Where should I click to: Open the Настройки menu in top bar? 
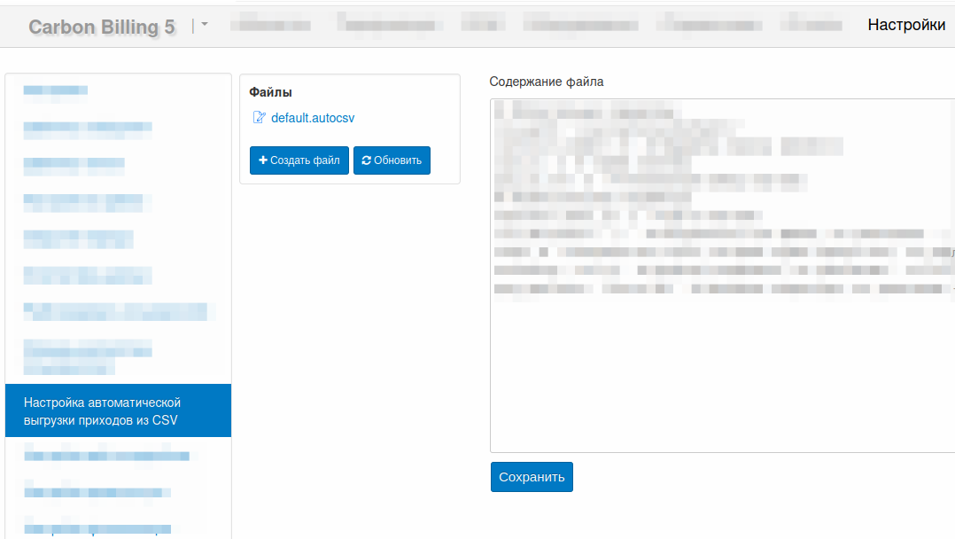coord(905,25)
